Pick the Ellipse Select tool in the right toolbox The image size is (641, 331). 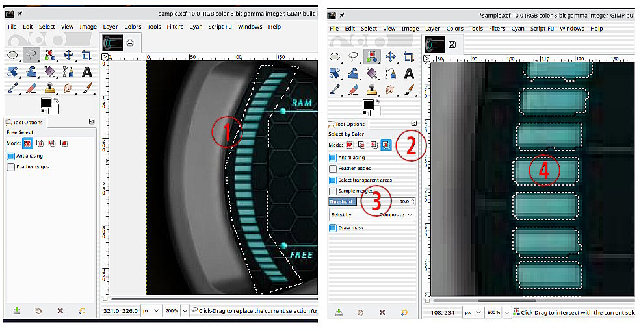(x=335, y=56)
